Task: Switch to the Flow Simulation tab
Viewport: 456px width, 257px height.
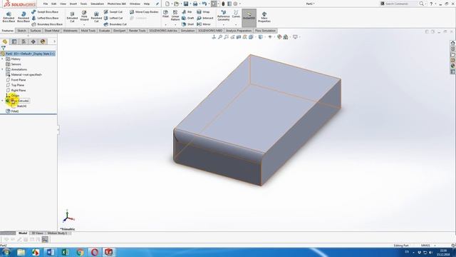Action: pyautogui.click(x=265, y=31)
